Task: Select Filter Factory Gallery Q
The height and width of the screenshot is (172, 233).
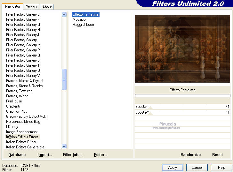Action: pos(23,55)
